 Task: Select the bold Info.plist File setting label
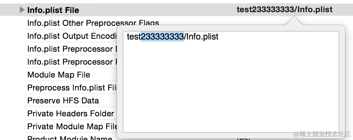[53, 10]
